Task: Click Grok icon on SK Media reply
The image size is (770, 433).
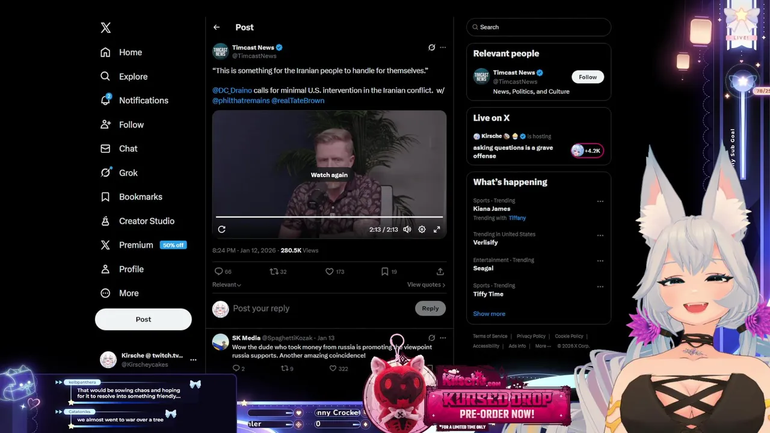Action: 431,338
